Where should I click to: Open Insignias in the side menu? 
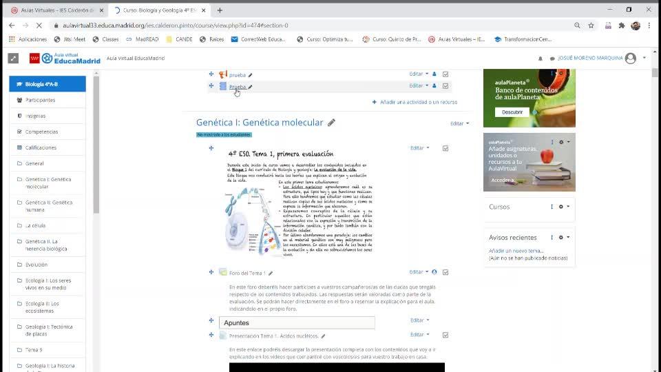coord(48,116)
